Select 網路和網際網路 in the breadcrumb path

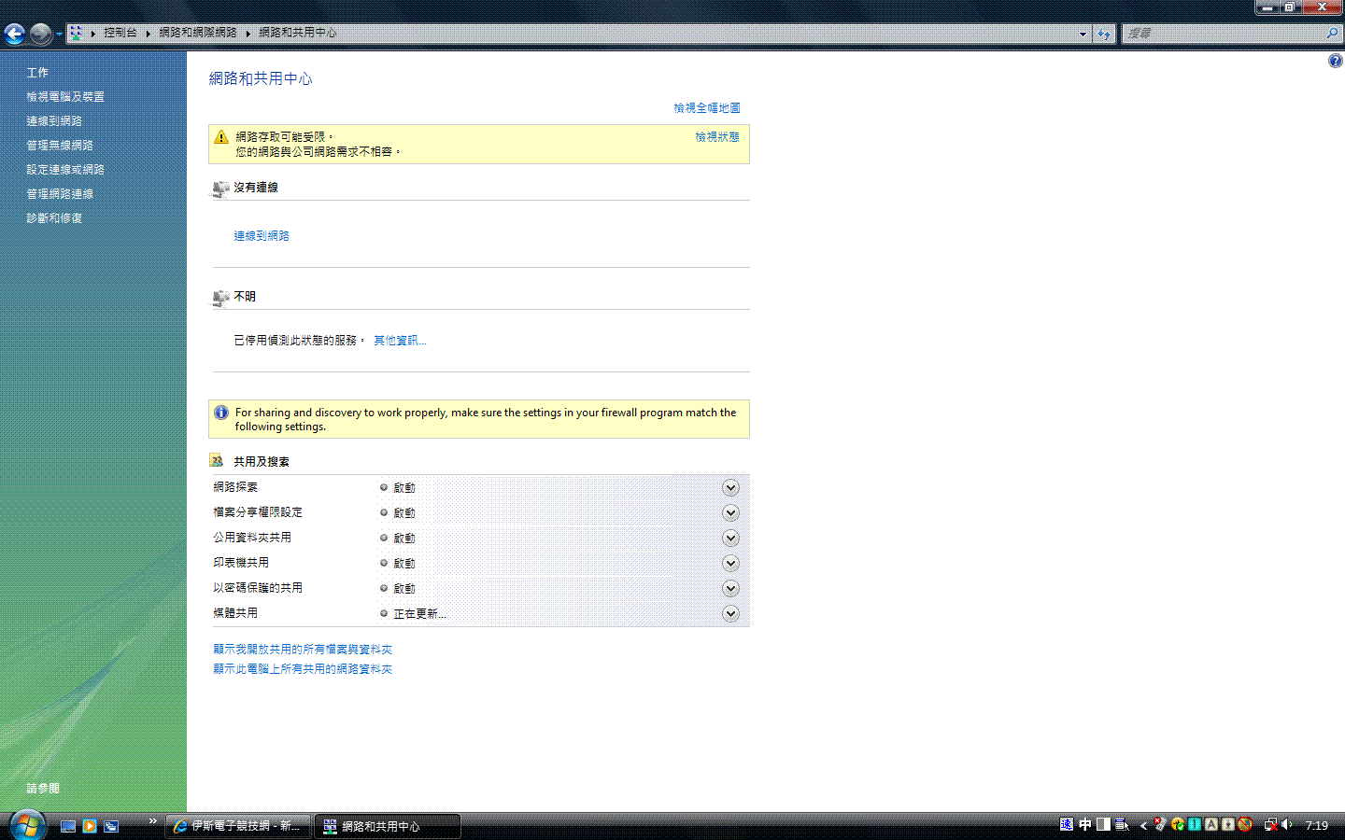197,33
